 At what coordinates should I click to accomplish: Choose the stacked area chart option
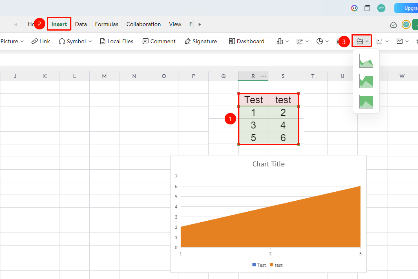tap(366, 81)
